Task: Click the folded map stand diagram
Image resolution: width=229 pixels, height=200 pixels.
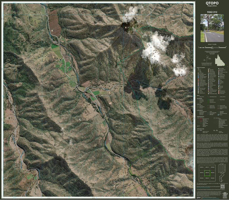Action: coord(222,178)
